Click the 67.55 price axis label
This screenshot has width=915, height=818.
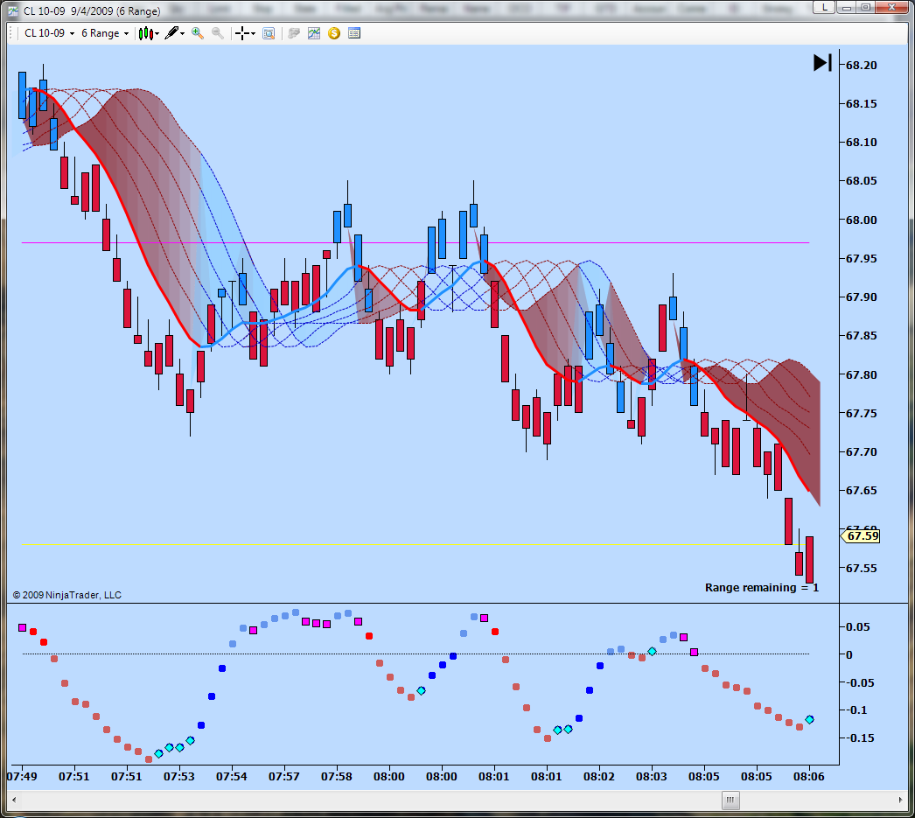click(x=862, y=569)
